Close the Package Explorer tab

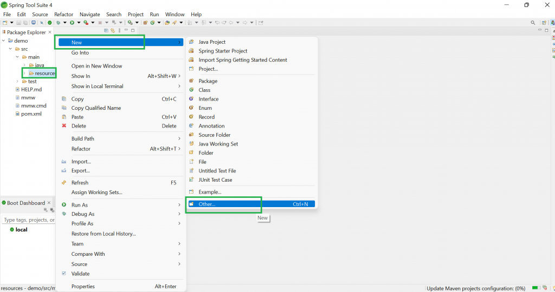49,32
